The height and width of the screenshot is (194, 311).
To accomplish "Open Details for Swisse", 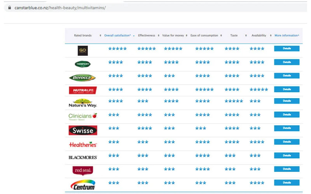I will 287,128.
